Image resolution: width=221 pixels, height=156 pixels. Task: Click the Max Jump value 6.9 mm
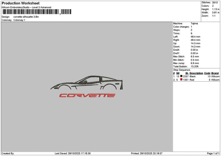click(195, 63)
